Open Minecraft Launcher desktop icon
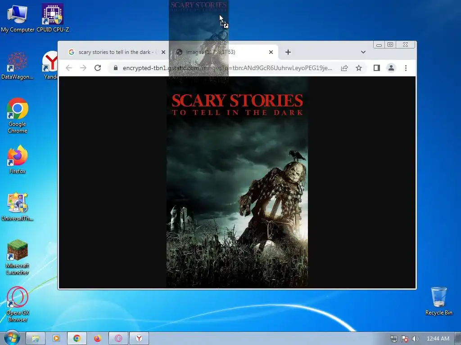Image resolution: width=461 pixels, height=345 pixels. coord(18,257)
